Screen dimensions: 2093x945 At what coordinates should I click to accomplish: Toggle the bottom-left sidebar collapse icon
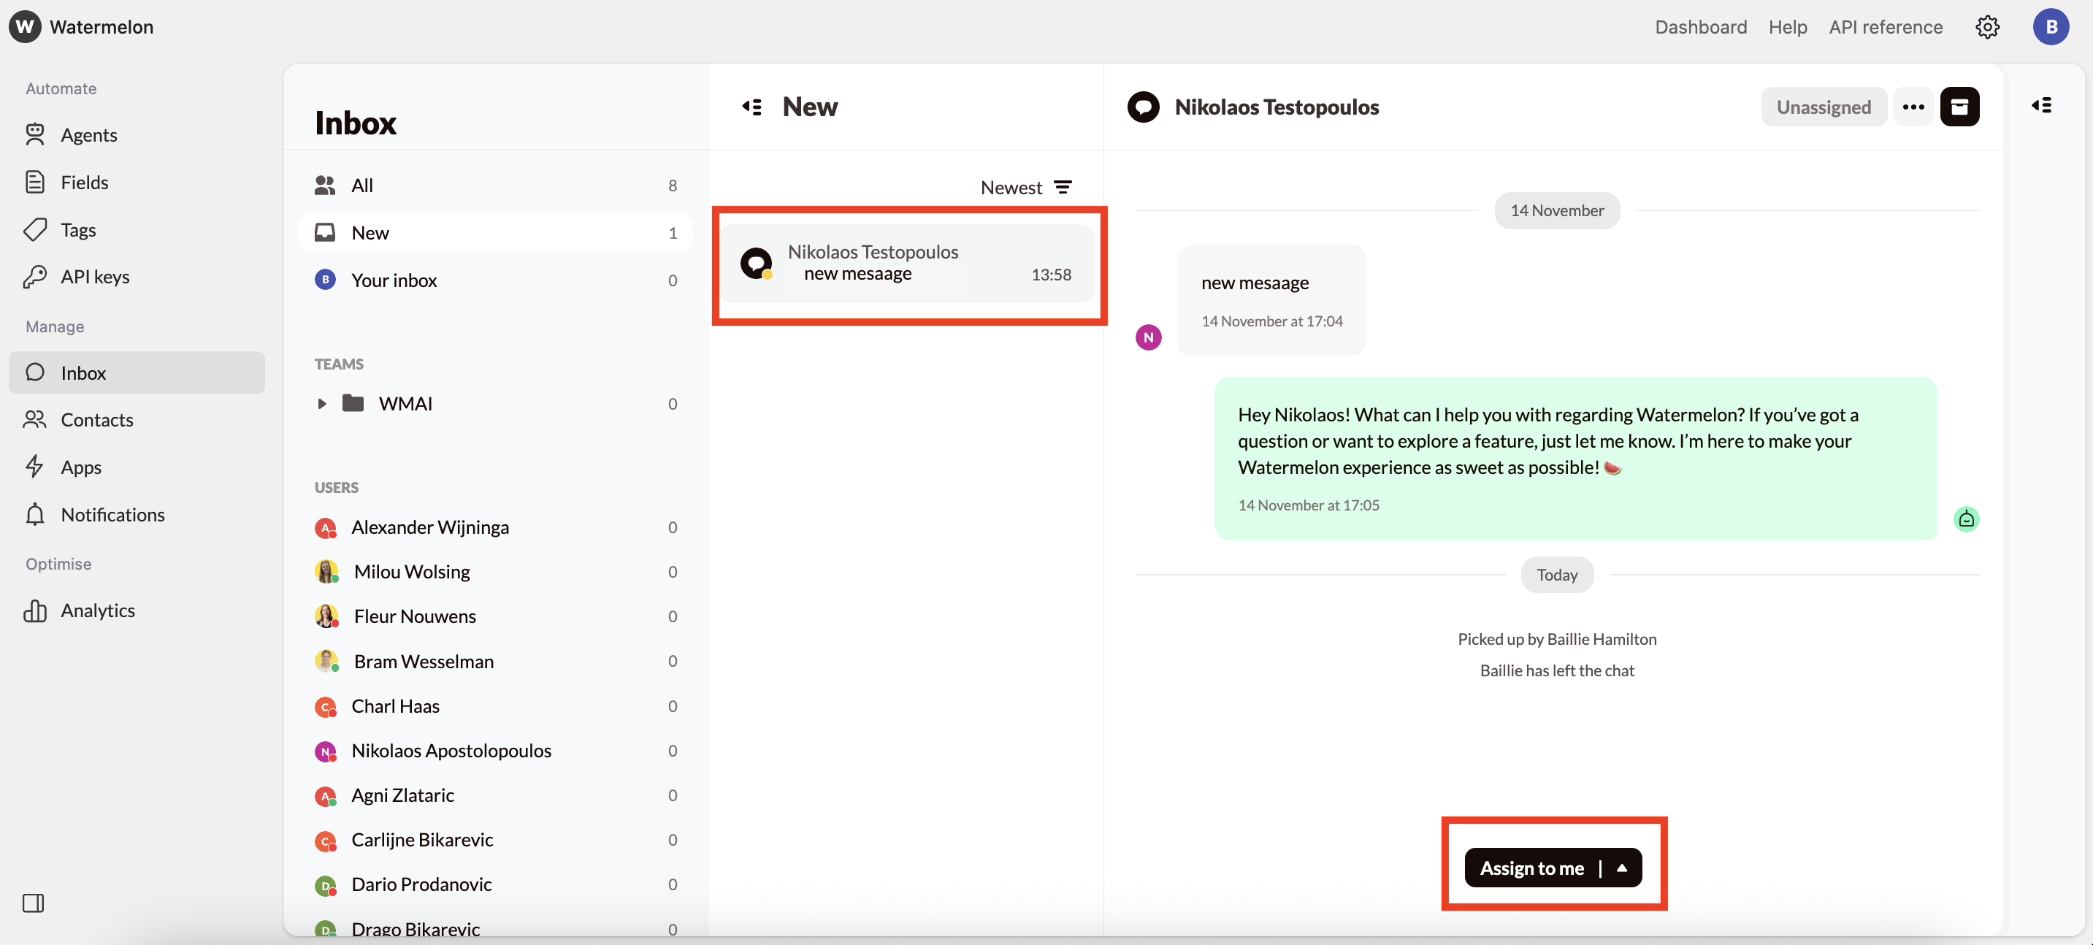click(x=34, y=903)
